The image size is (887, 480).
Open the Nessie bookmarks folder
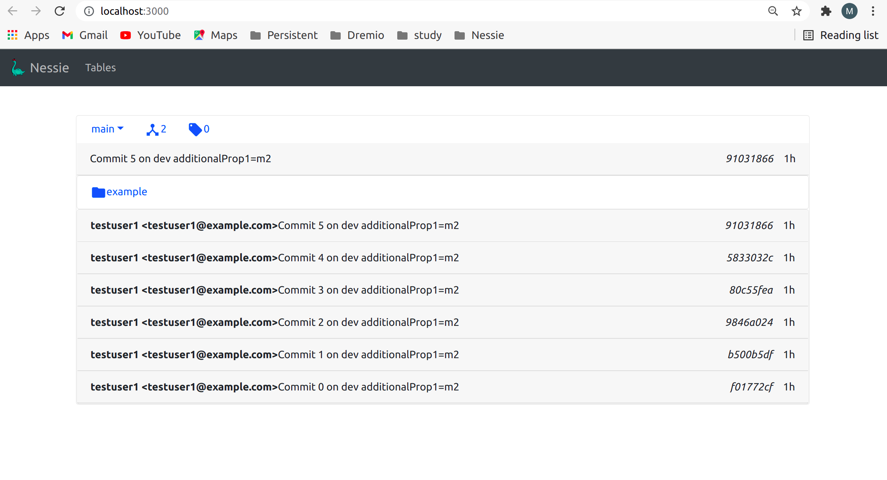tap(479, 35)
